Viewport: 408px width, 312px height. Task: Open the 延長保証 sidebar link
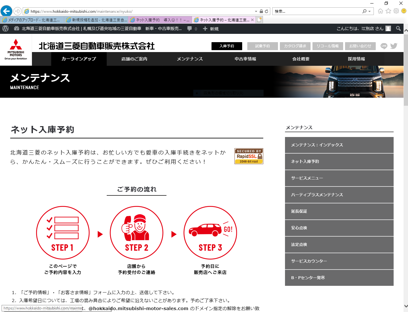tap(339, 211)
